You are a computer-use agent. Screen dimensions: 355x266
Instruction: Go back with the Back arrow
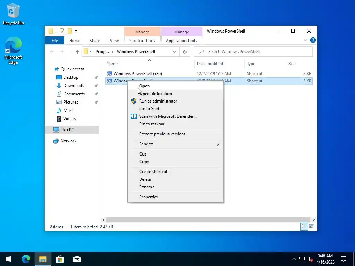tap(52, 52)
